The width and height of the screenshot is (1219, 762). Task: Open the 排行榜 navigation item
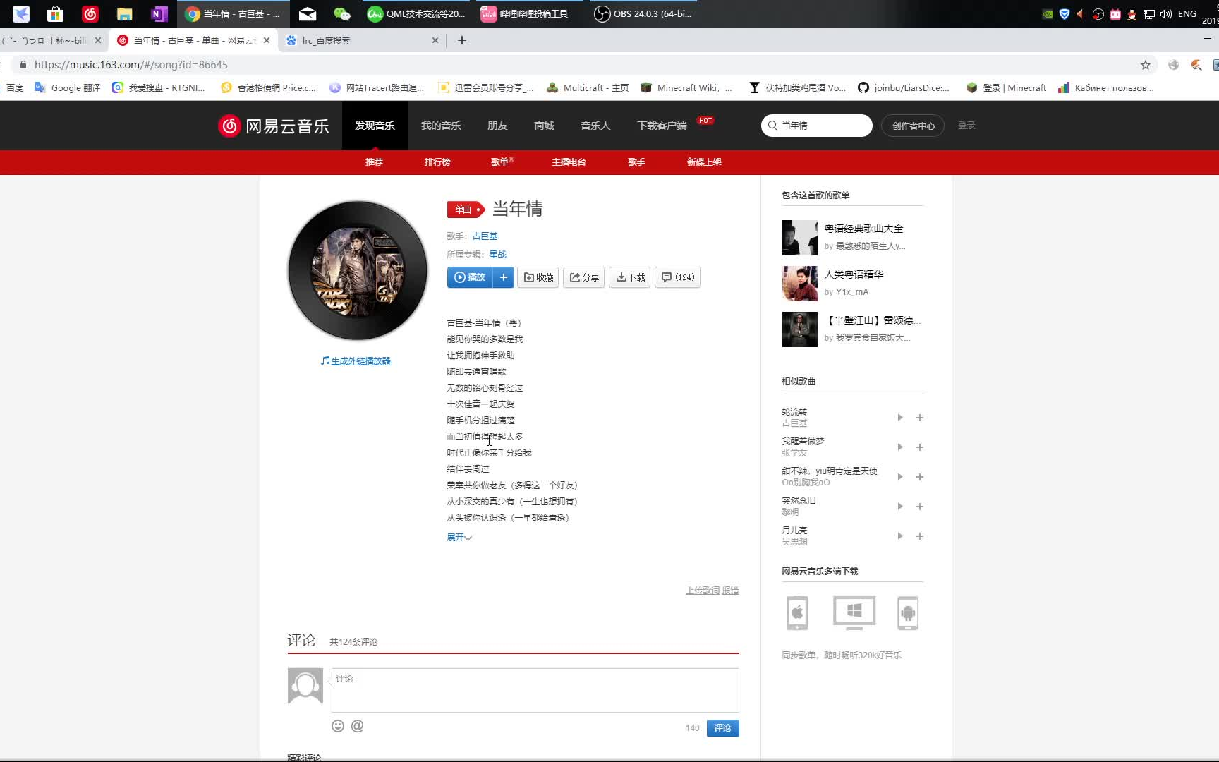(436, 162)
